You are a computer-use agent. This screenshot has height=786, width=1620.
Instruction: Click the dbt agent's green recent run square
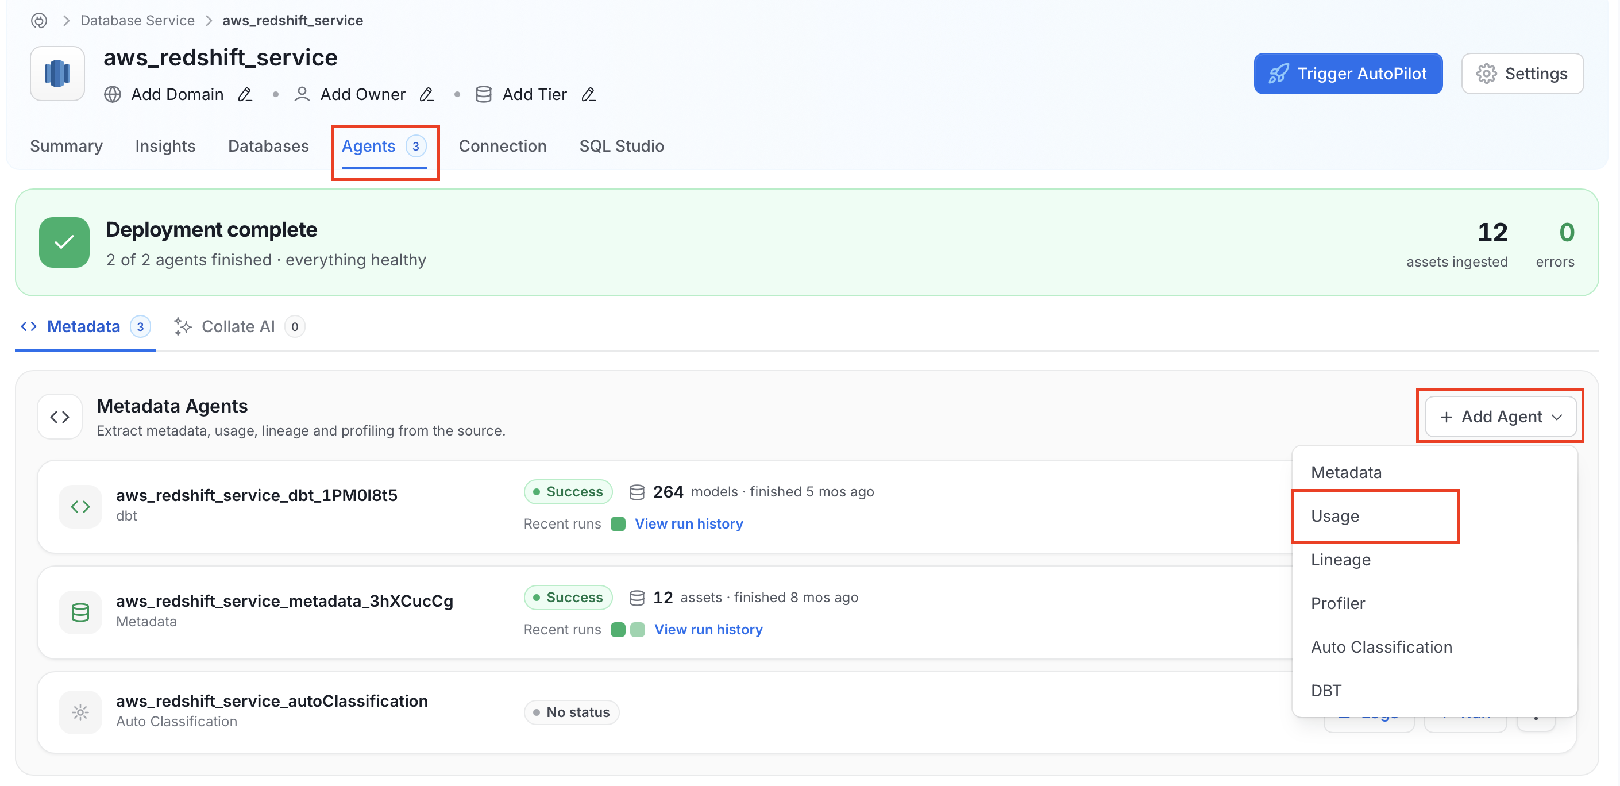(x=618, y=524)
